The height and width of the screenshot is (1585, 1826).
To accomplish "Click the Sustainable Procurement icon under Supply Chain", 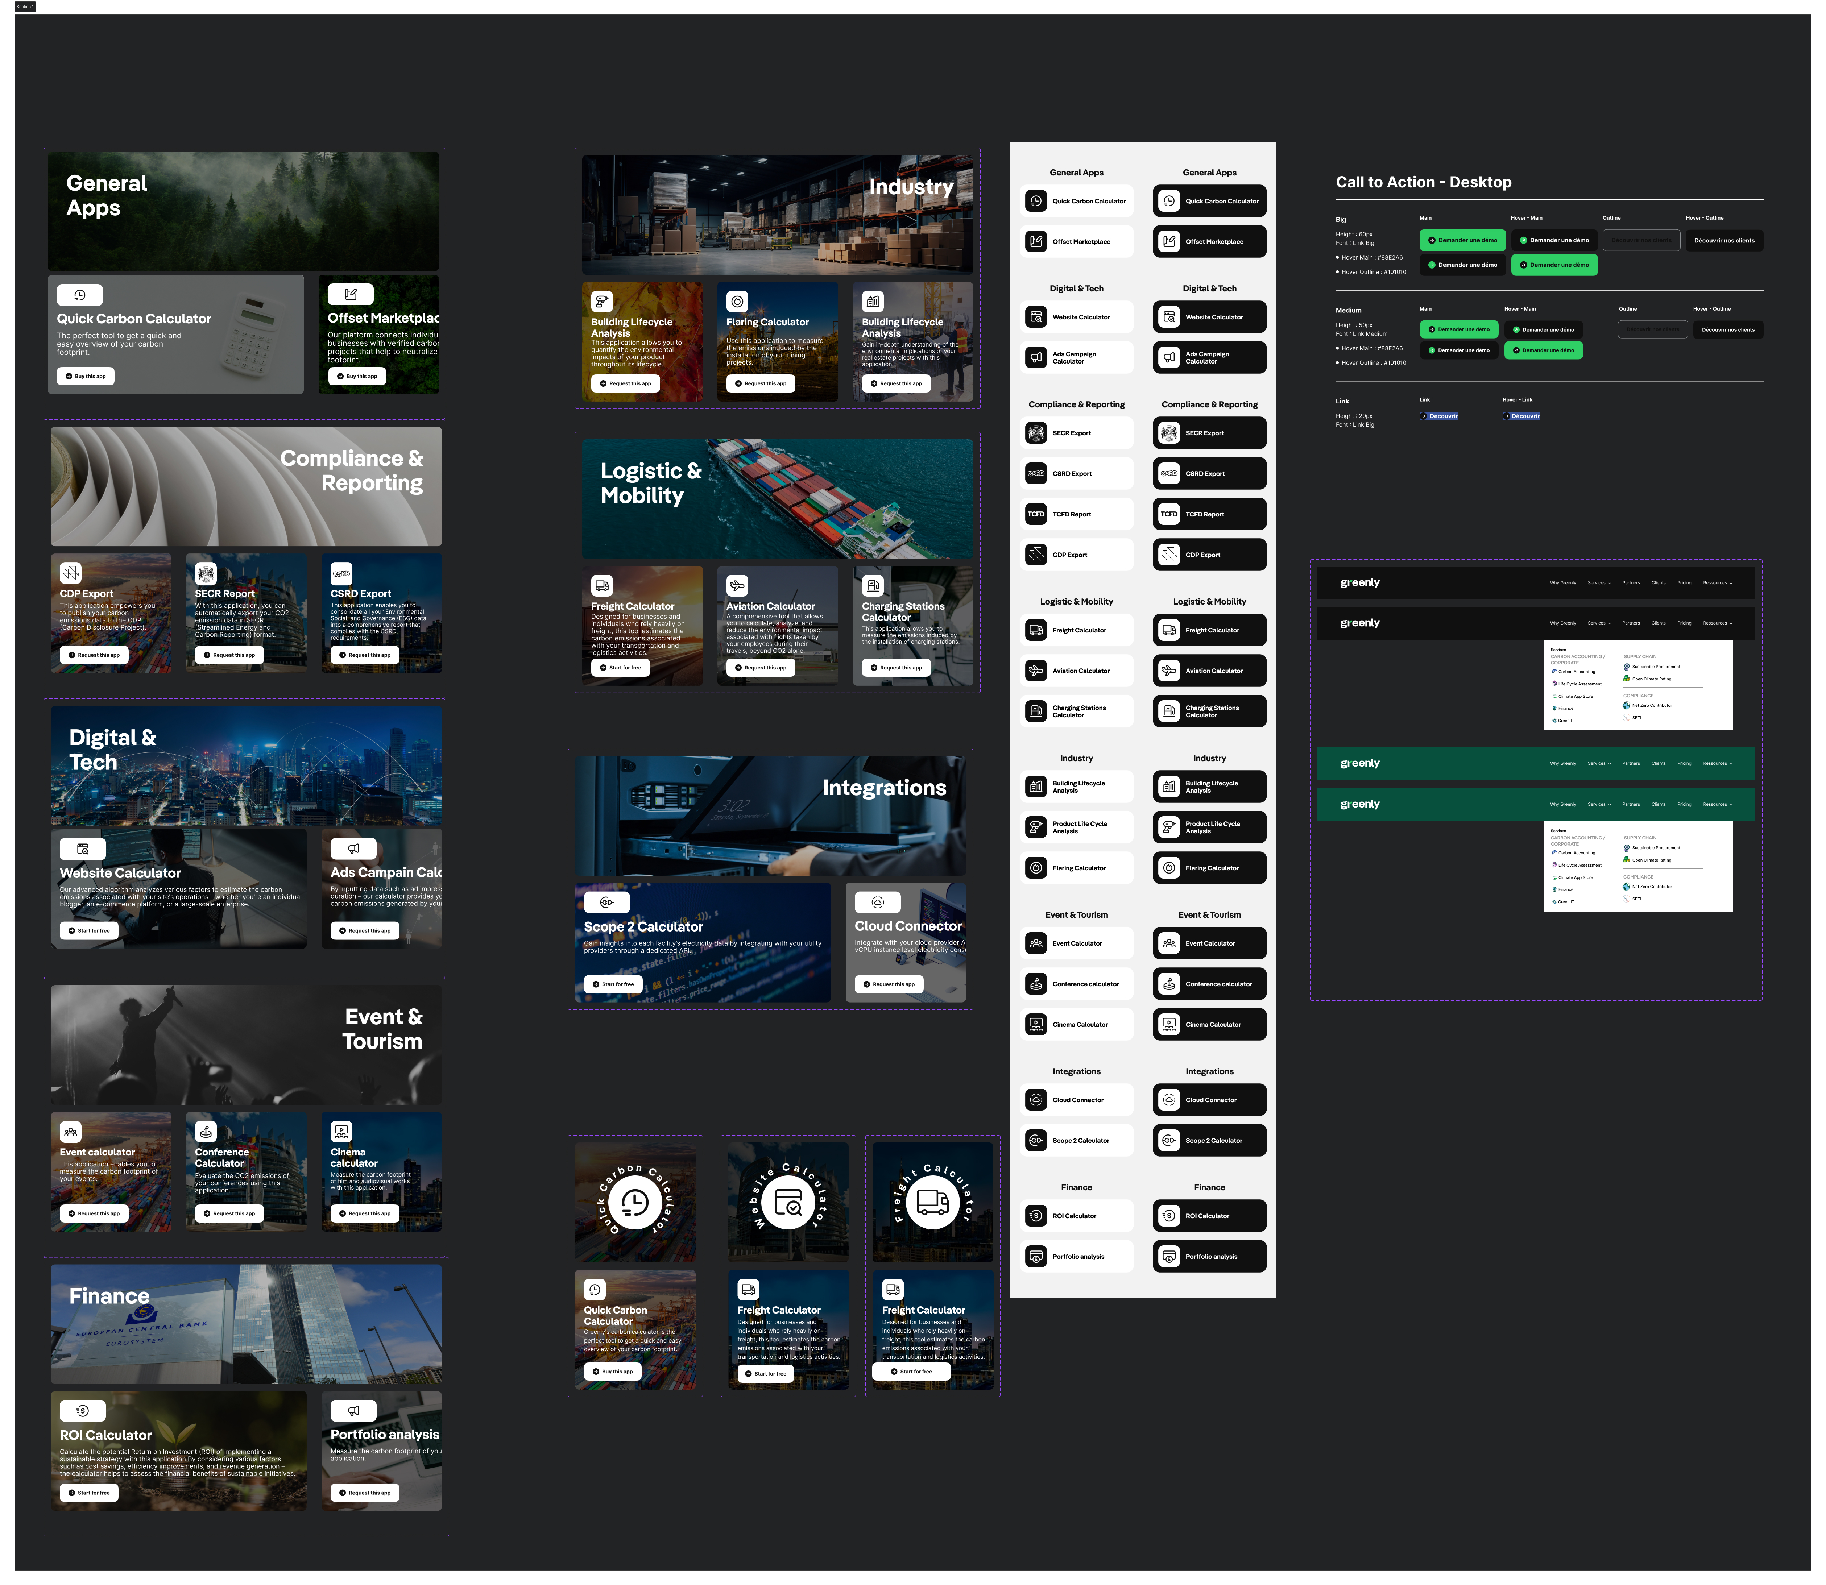I will (1625, 666).
